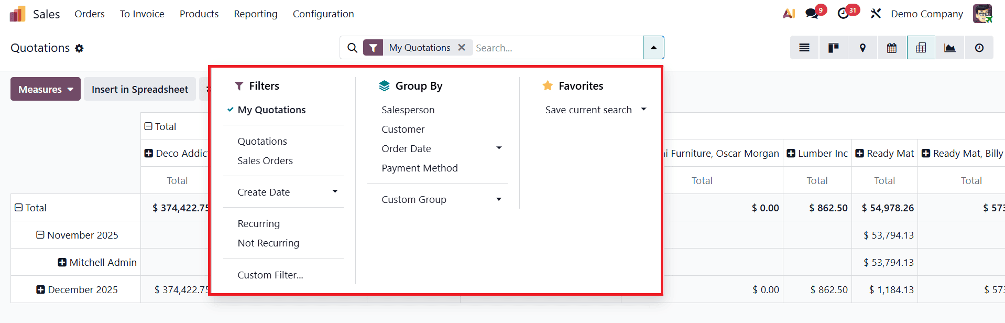Viewport: 1005px width, 323px height.
Task: Open the conversations chat icon
Action: (x=812, y=14)
